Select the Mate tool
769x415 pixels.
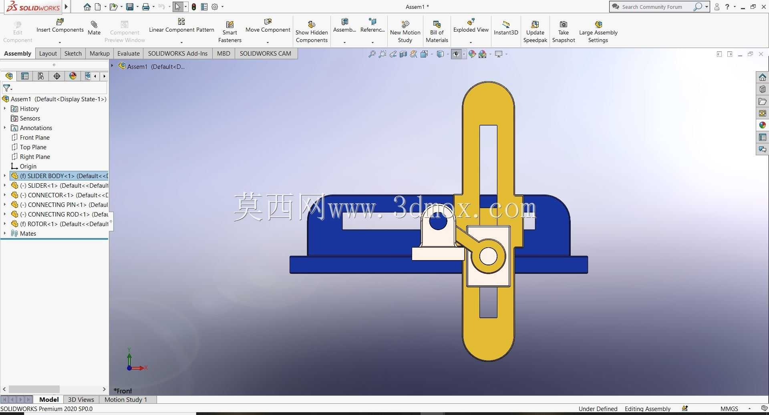[94, 28]
